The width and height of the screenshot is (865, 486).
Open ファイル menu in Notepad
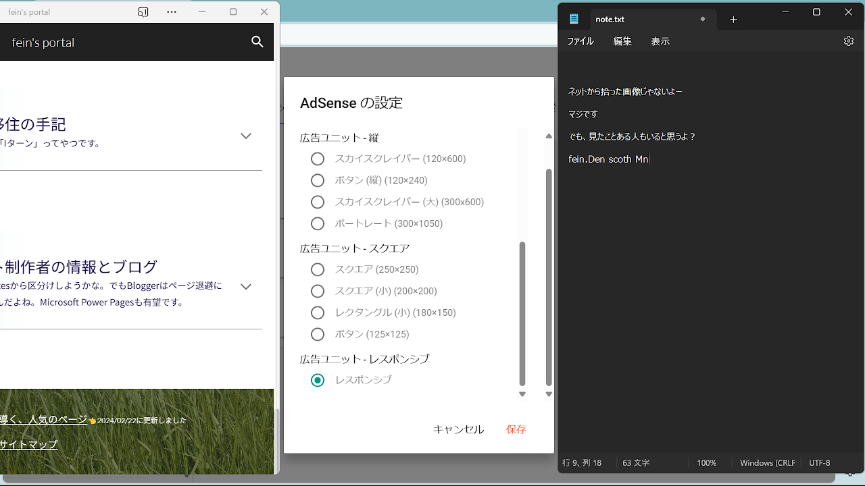point(580,41)
